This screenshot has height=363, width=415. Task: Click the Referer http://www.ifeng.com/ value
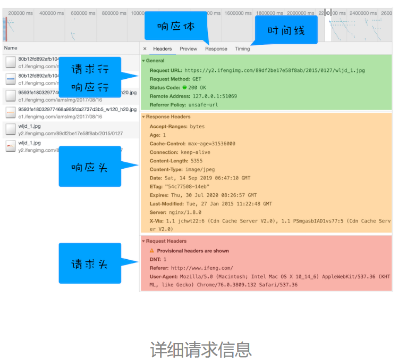[x=202, y=268]
